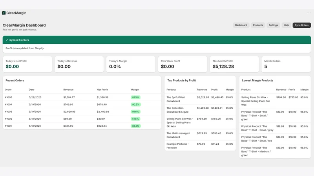Open the Settings page
The height and width of the screenshot is (176, 314).
(x=273, y=25)
